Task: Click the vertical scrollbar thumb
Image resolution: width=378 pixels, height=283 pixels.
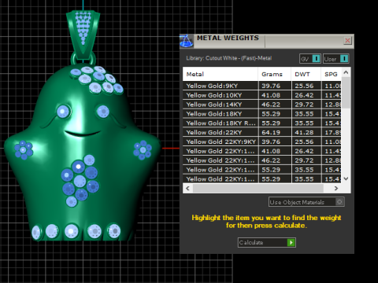Action: click(x=346, y=92)
